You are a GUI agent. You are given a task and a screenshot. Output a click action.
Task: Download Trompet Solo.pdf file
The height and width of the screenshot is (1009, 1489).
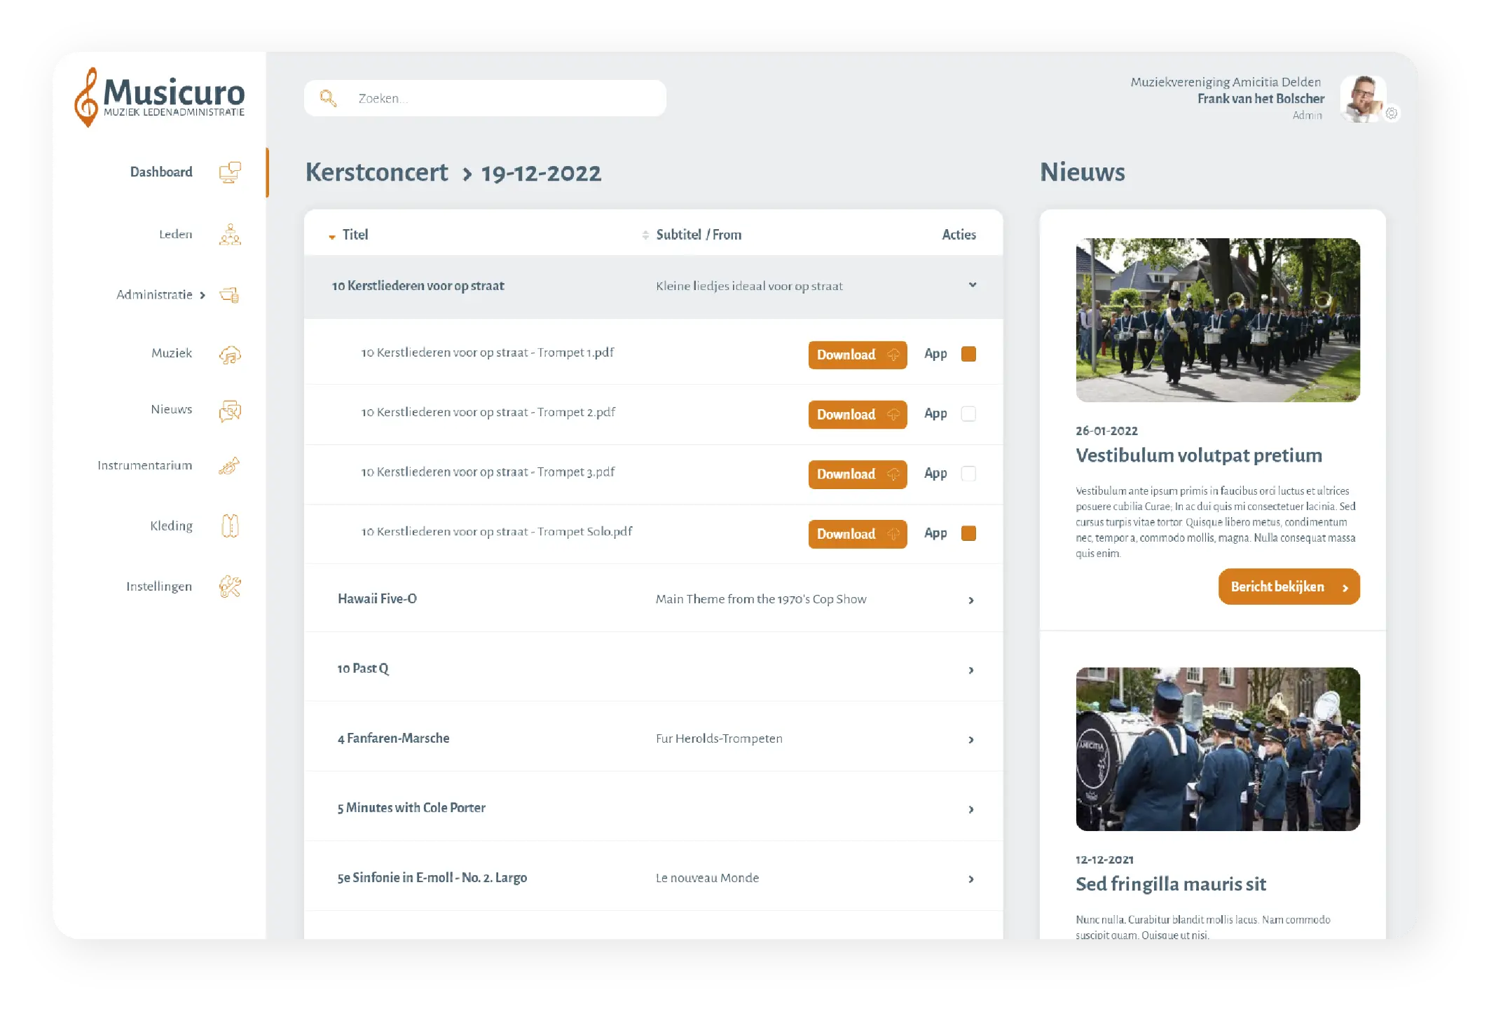[x=858, y=534]
